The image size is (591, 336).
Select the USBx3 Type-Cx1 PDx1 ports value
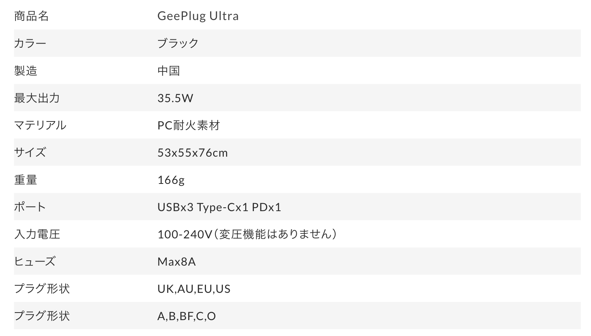coord(219,207)
